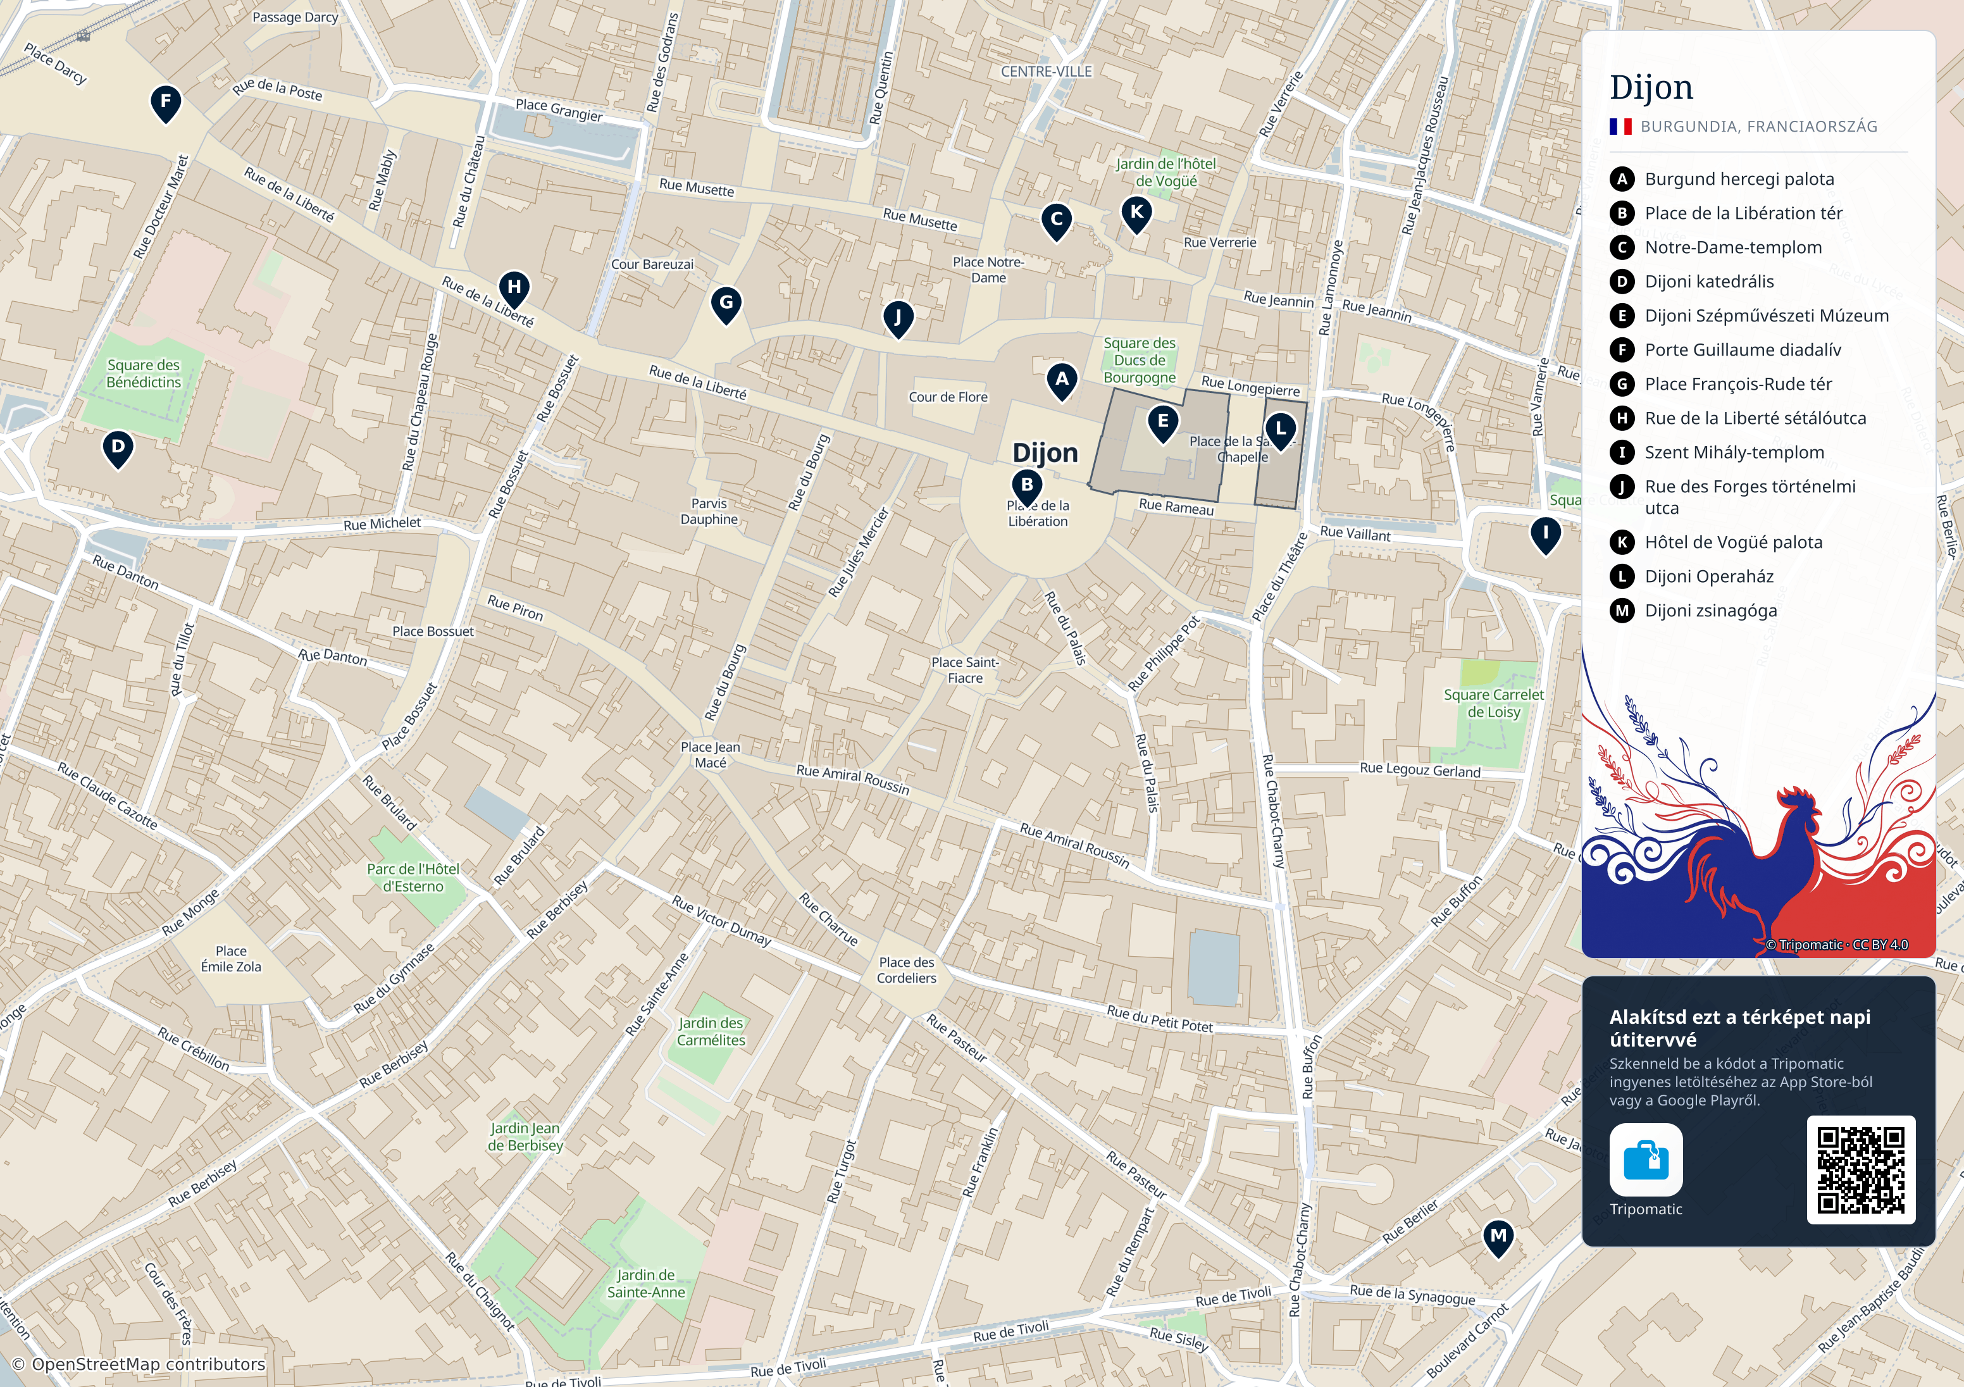This screenshot has width=1964, height=1387.
Task: Open the Tripomatic suitcase app icon
Action: [1646, 1159]
